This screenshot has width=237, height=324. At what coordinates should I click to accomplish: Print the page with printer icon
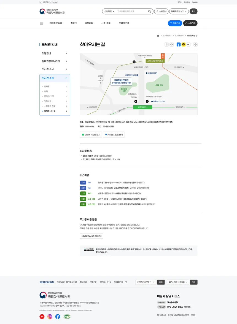[x=195, y=44]
